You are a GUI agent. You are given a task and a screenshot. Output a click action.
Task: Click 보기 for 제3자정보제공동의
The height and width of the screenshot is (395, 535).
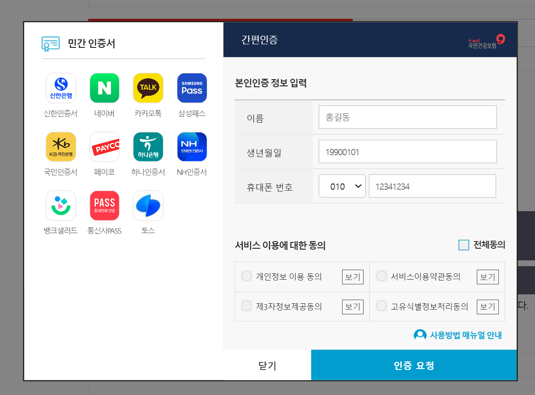tap(353, 307)
